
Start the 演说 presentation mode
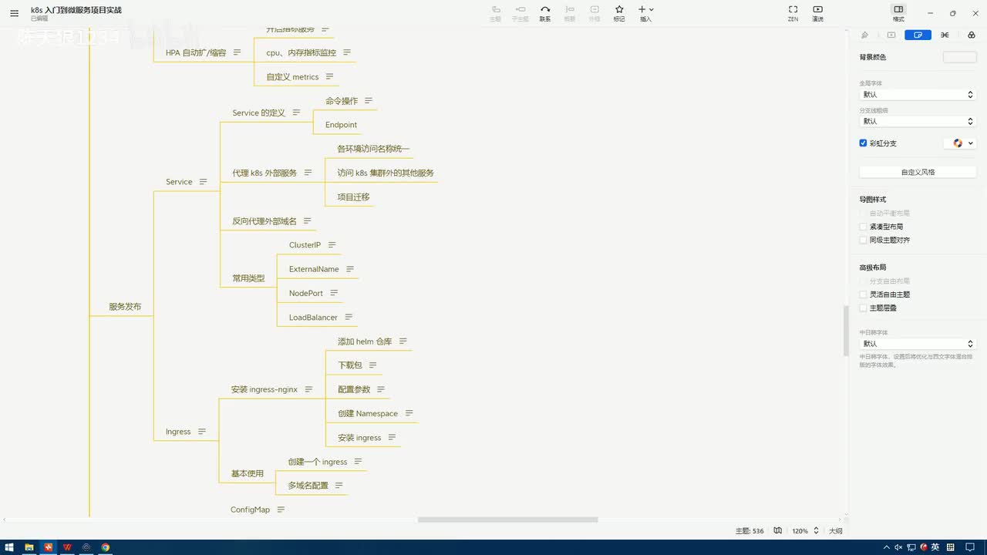(817, 13)
